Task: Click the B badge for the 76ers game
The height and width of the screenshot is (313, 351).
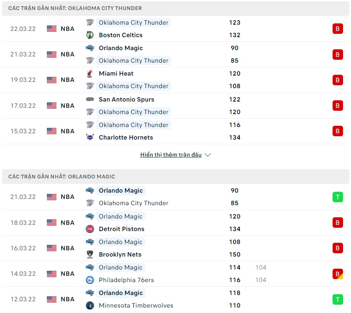Action: tap(338, 274)
